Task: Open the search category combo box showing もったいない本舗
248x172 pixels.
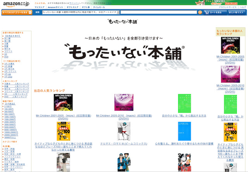Action: [81, 12]
